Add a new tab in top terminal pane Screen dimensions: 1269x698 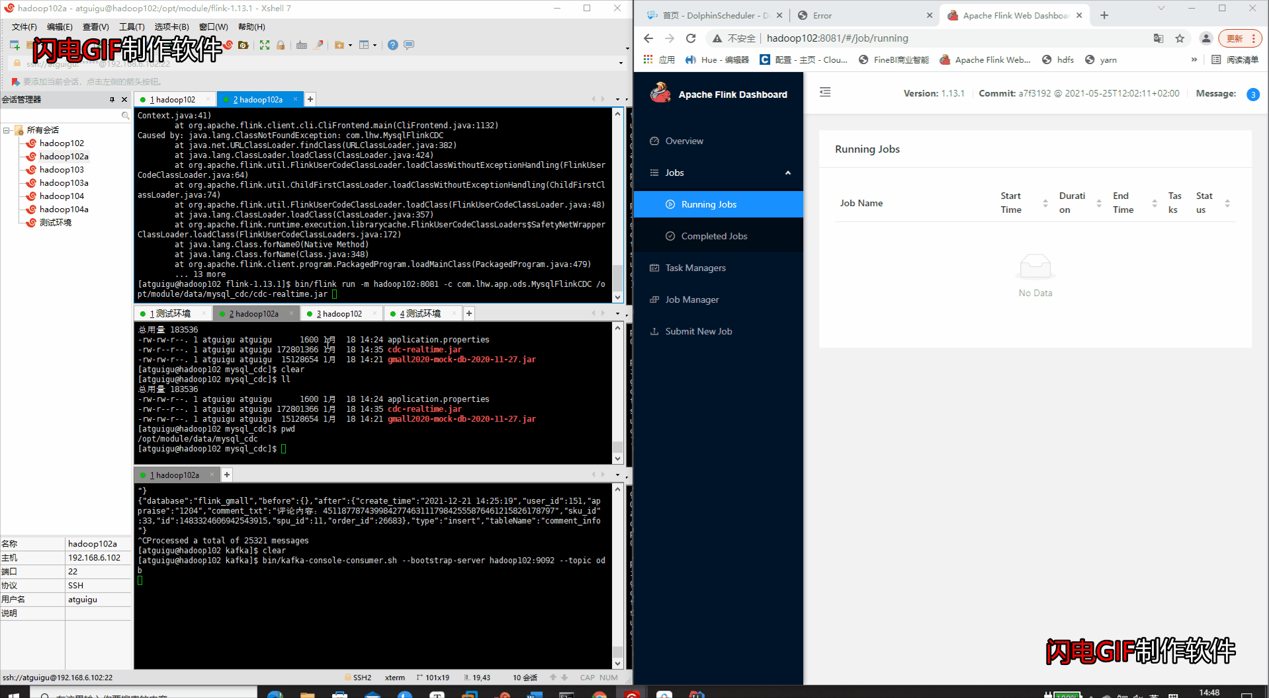310,99
